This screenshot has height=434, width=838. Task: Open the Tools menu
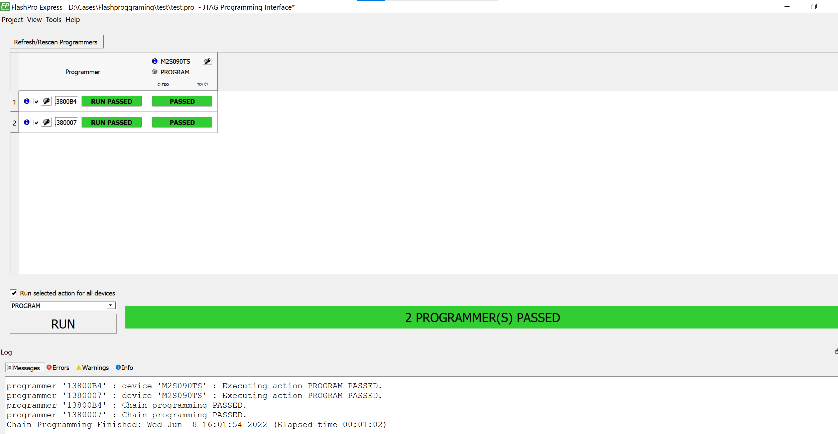pos(53,19)
